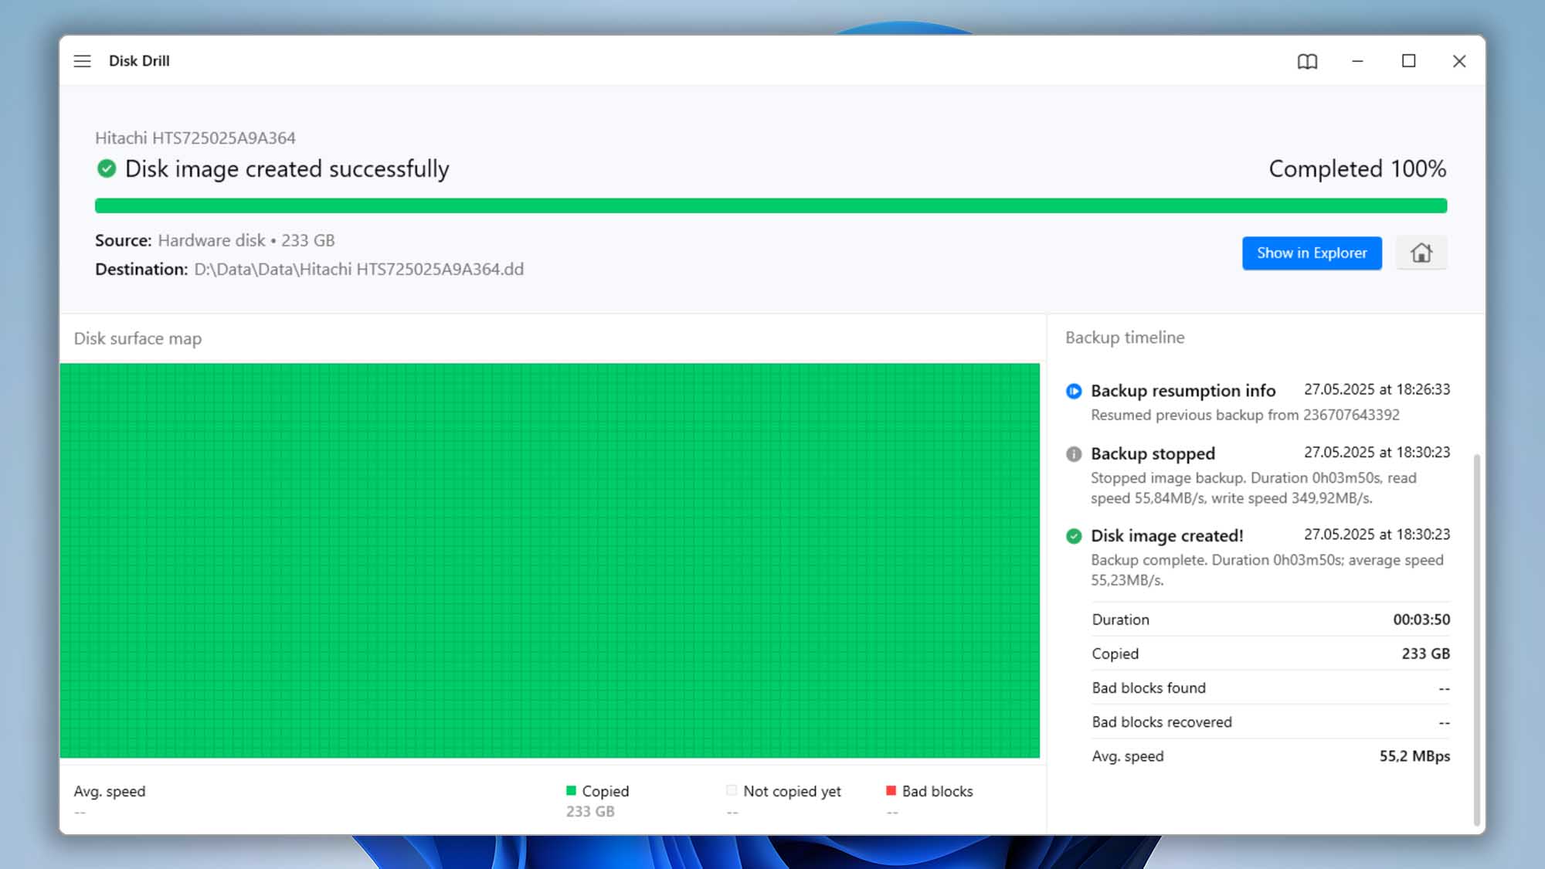This screenshot has height=869, width=1545.
Task: Click the green completed progress bar
Action: click(771, 205)
